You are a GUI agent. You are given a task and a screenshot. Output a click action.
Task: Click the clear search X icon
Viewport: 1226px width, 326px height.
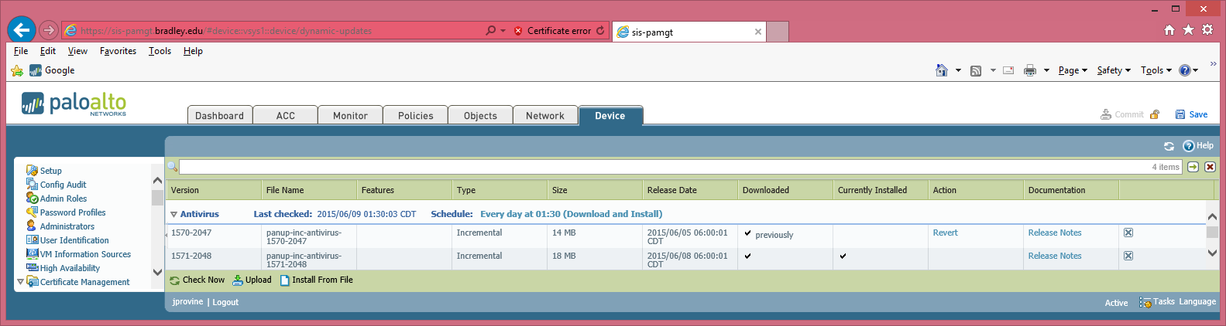[x=1210, y=167]
